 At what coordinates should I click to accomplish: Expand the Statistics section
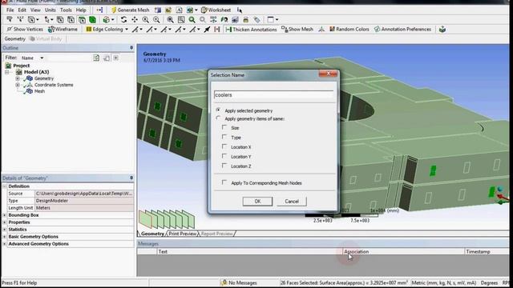tap(5, 230)
